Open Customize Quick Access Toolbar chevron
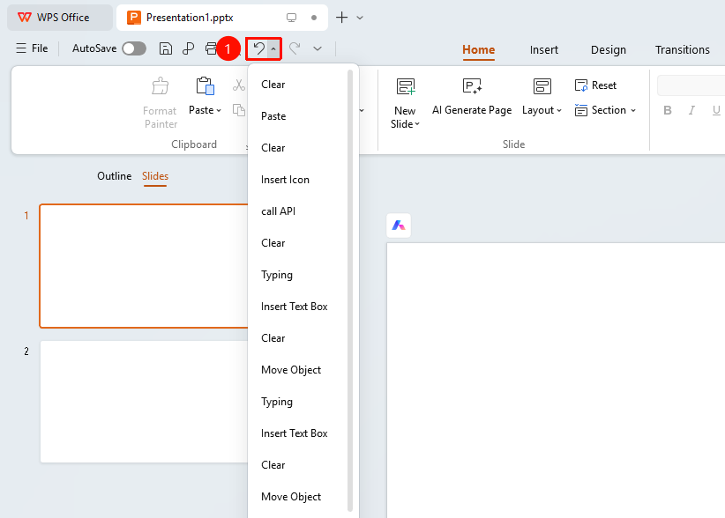The image size is (725, 518). coord(318,48)
